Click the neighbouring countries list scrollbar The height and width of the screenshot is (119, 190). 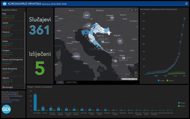coord(25,49)
